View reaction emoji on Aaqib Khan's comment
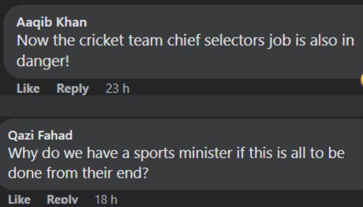 click(361, 80)
